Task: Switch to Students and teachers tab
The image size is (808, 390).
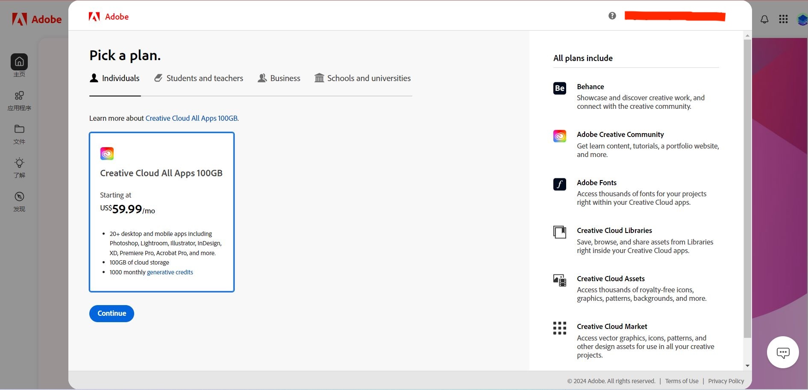Action: click(199, 79)
